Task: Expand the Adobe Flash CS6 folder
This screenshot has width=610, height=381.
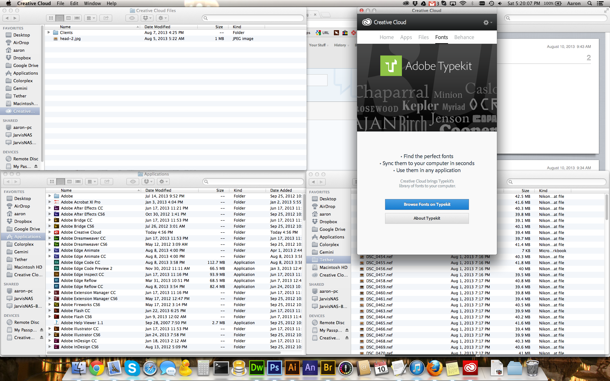Action: pyautogui.click(x=50, y=317)
